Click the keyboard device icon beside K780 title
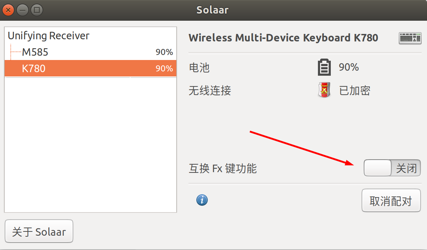 410,38
